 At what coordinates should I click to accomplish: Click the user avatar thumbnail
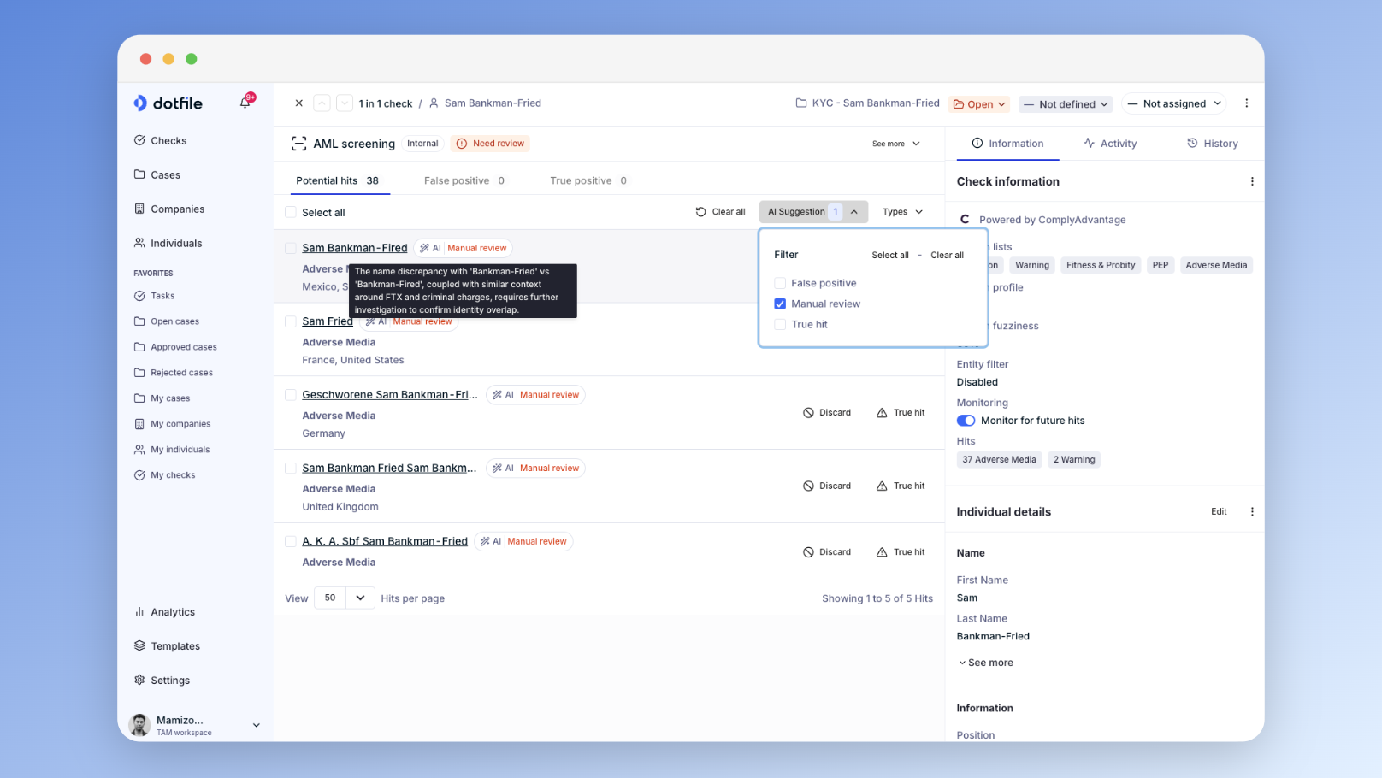tap(139, 725)
